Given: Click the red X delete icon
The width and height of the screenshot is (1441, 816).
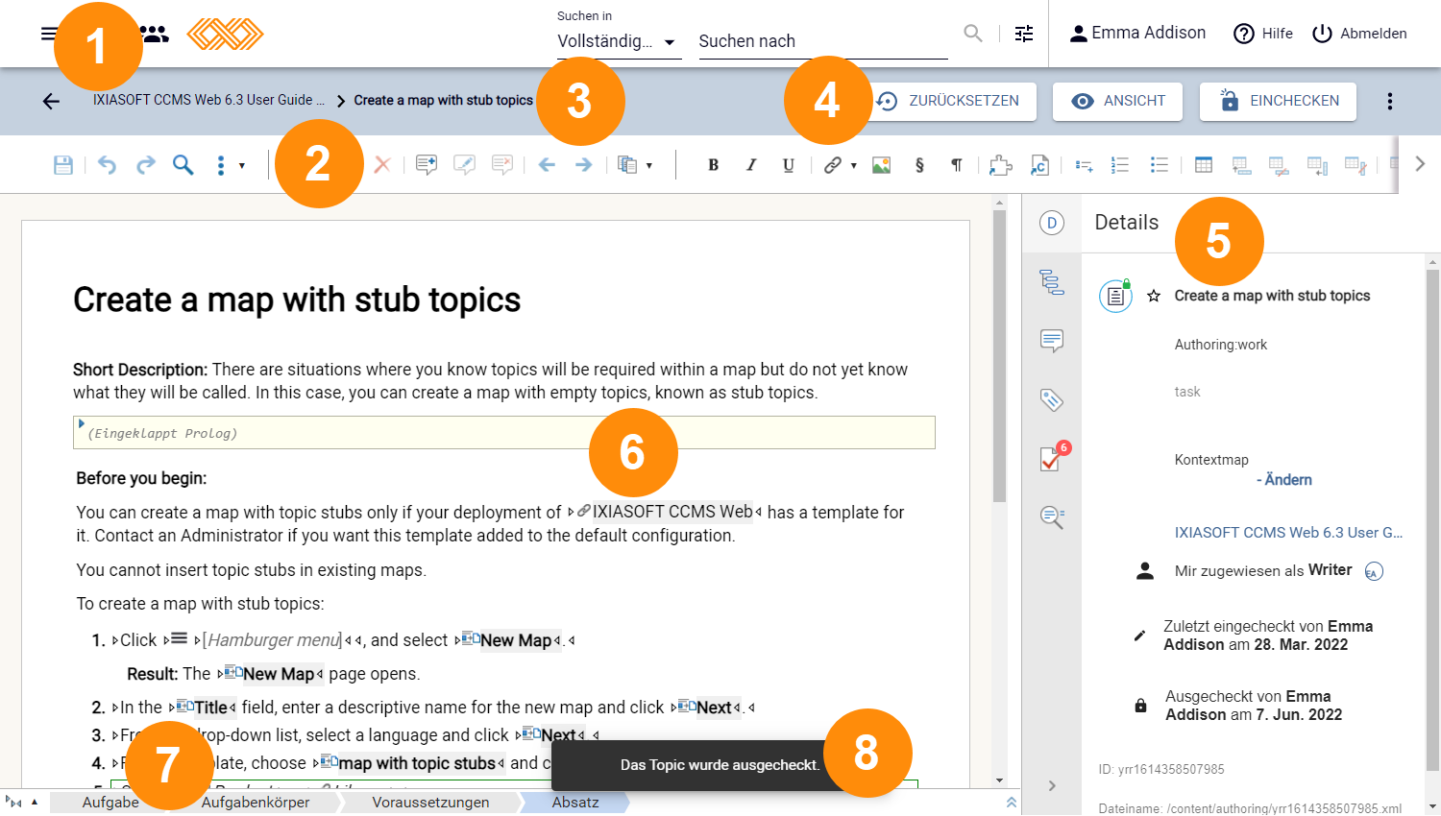Looking at the screenshot, I should [x=382, y=165].
